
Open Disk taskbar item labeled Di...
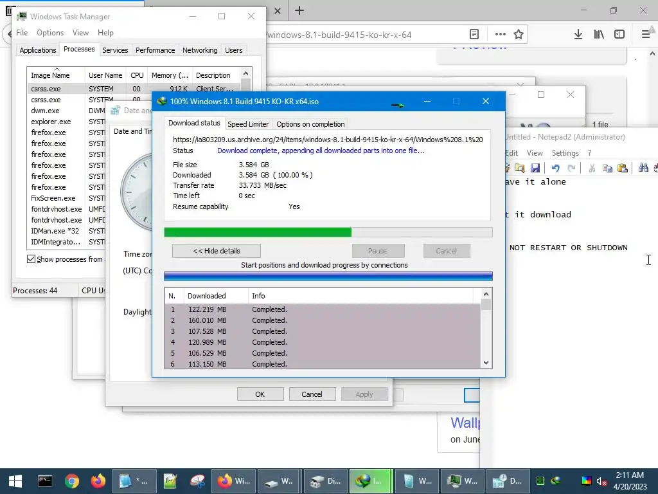tap(326, 481)
